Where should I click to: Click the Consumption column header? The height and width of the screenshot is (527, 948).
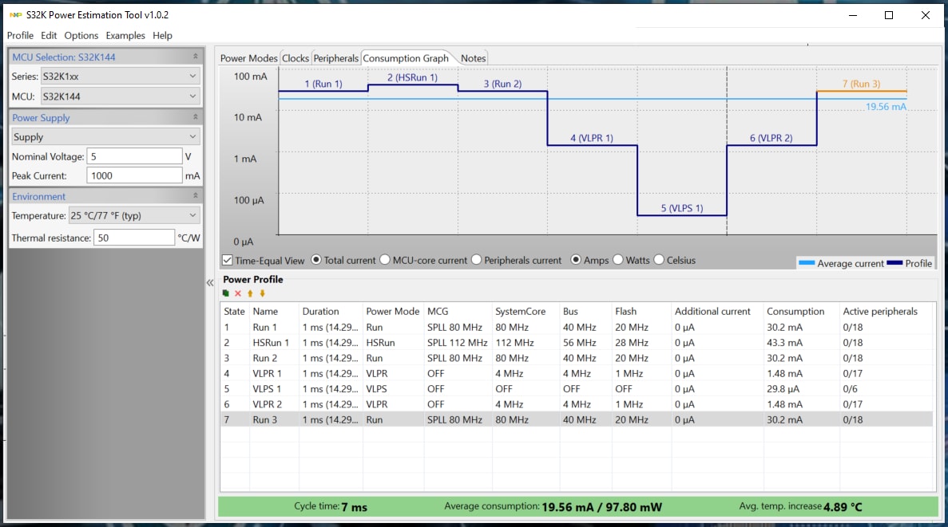(795, 312)
